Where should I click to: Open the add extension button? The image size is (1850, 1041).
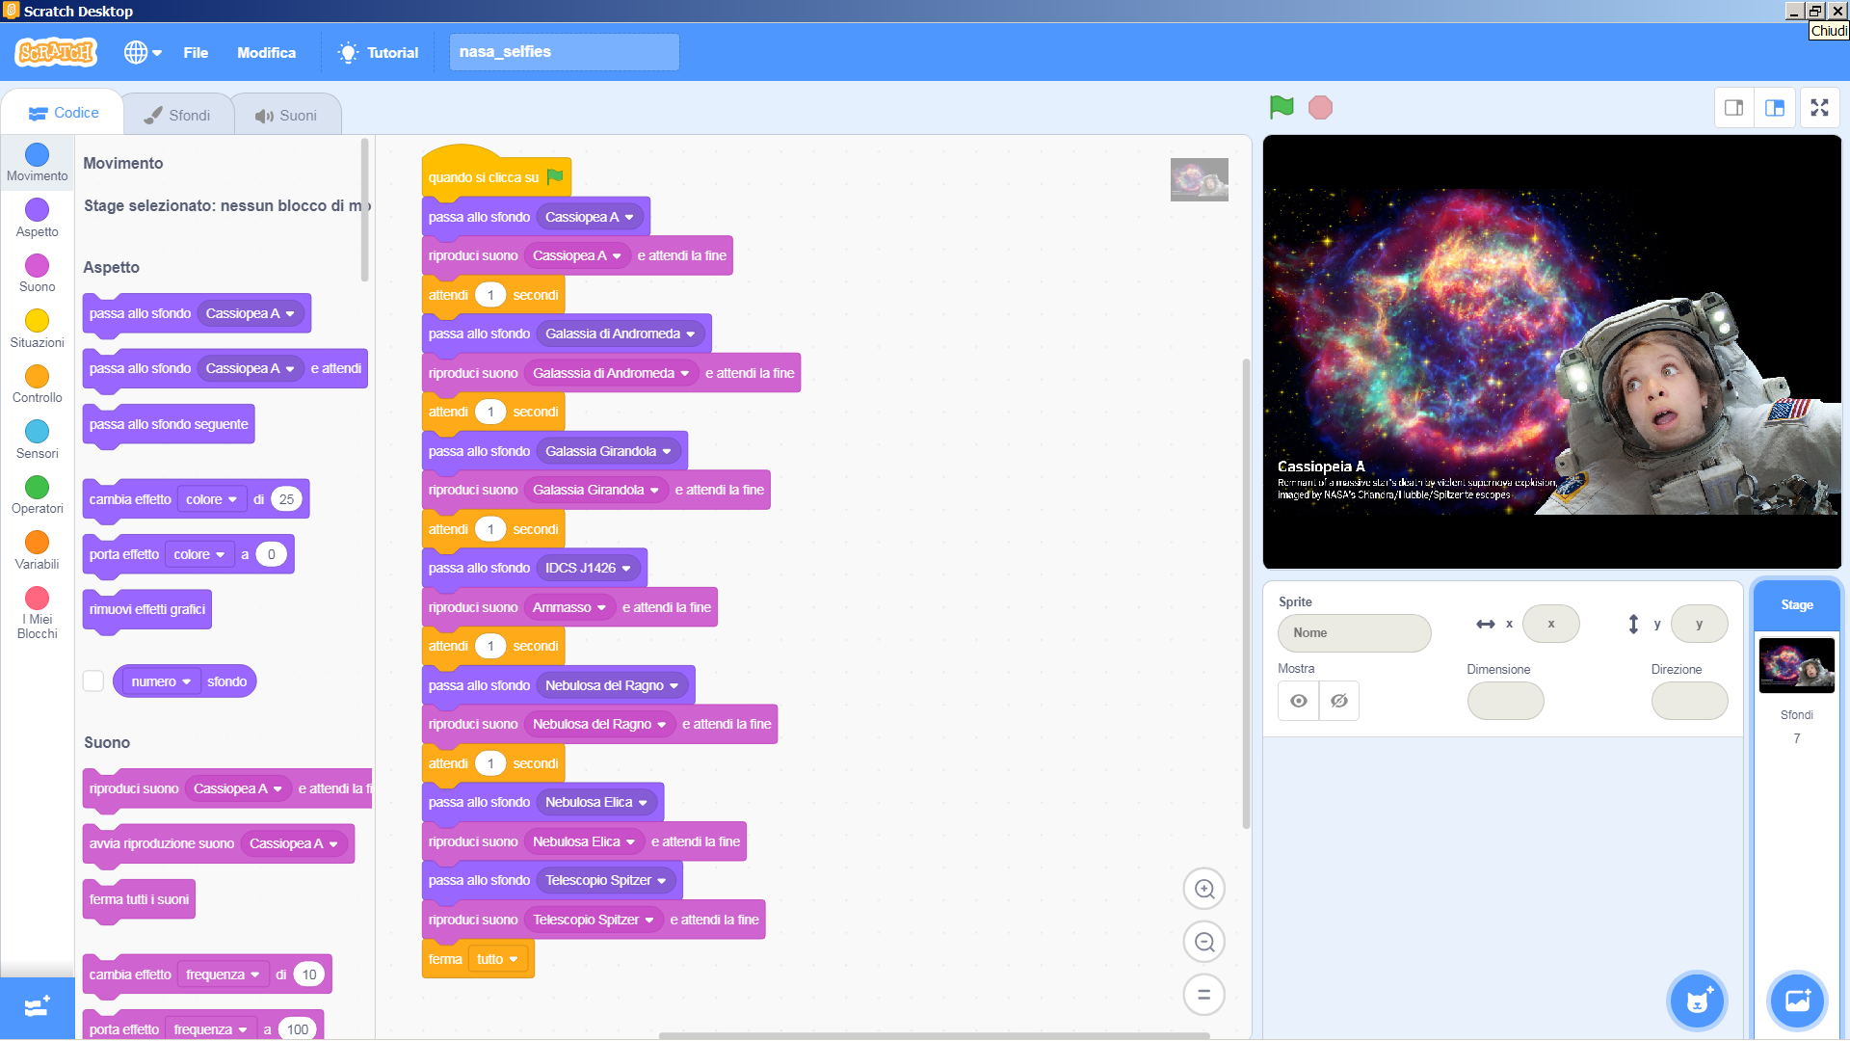click(x=38, y=1007)
